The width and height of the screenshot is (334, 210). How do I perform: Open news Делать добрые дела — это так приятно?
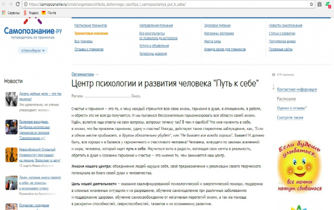40,96
